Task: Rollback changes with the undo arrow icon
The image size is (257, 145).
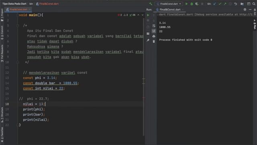Action: [x=236, y=4]
